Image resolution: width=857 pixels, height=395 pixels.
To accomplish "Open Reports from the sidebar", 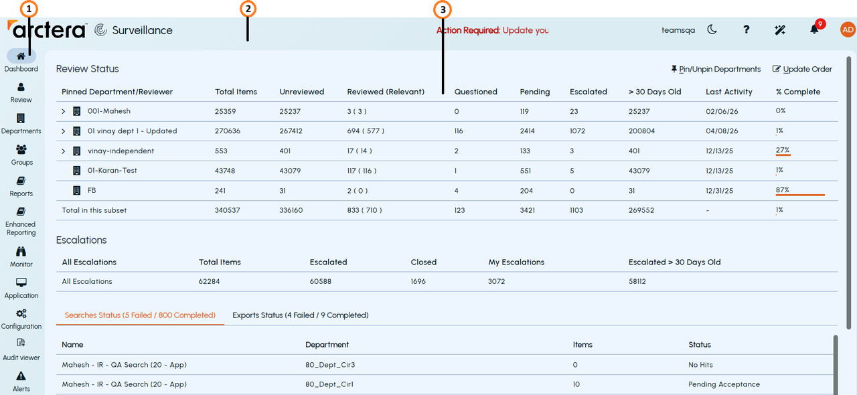I will 21,186.
